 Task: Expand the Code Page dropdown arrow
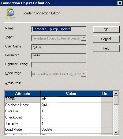click(84, 74)
